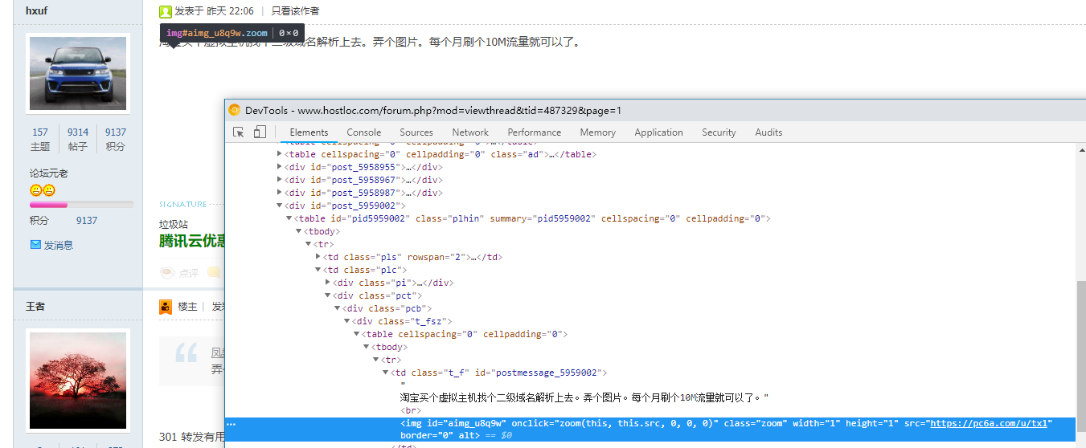Image resolution: width=1086 pixels, height=448 pixels.
Task: Click the 论坛元老 rank label
Action: tap(49, 173)
